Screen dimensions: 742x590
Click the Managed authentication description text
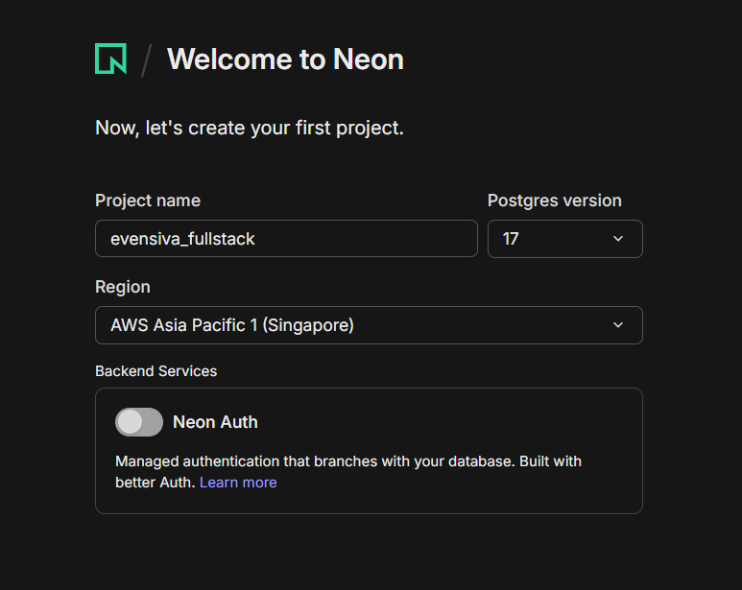[348, 472]
